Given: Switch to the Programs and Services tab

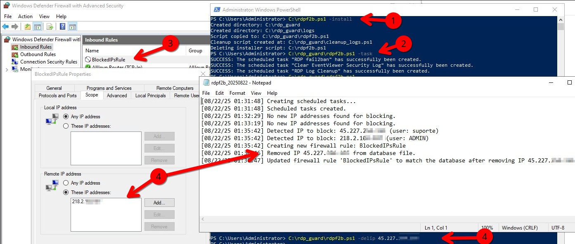Looking at the screenshot, I should tap(109, 88).
